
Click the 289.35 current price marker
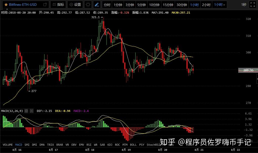(x=248, y=70)
